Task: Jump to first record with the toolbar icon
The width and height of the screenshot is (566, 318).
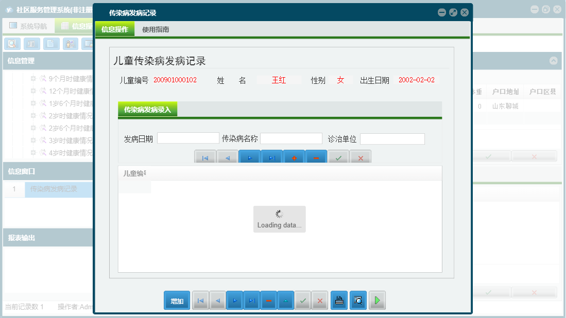Action: pyautogui.click(x=205, y=157)
